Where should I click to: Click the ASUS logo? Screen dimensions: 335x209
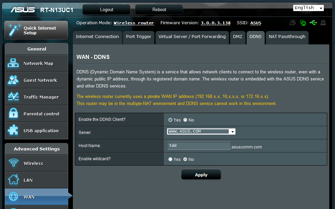pyautogui.click(x=23, y=10)
